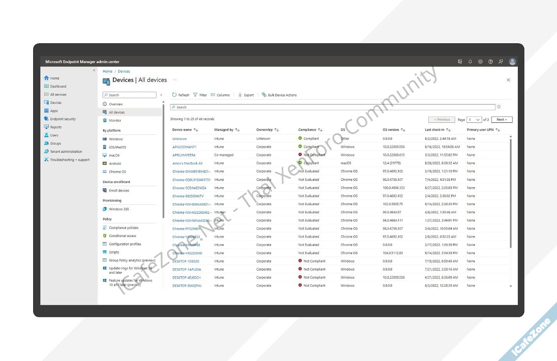Collapse the Devices submenu panel
Viewport: 557px width, 361px height.
[161, 95]
